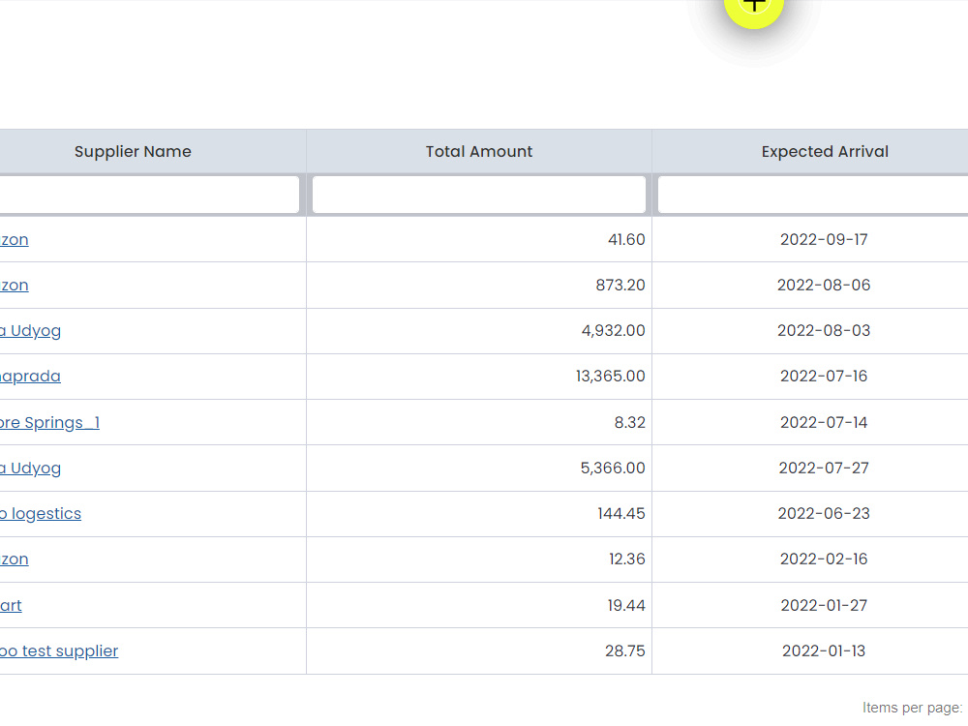Open the Springs_1 supplier link
968x726 pixels.
pos(49,423)
